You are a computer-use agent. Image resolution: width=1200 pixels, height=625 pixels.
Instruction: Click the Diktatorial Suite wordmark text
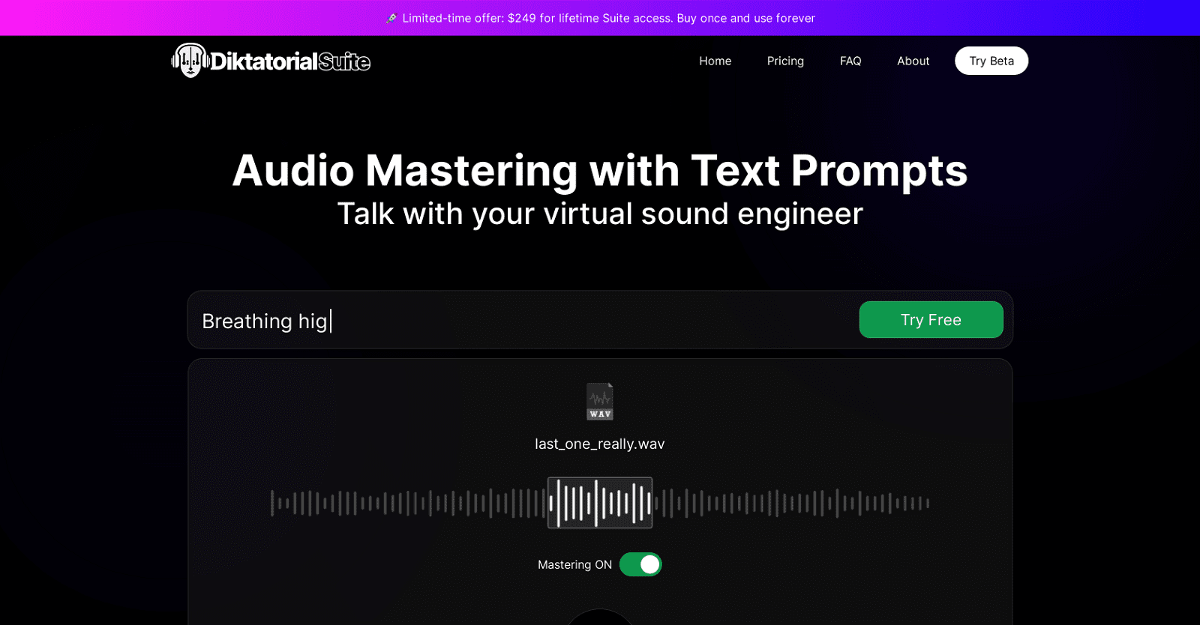(x=290, y=61)
